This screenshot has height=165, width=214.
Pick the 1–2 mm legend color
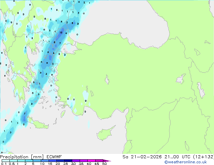coord(21,161)
